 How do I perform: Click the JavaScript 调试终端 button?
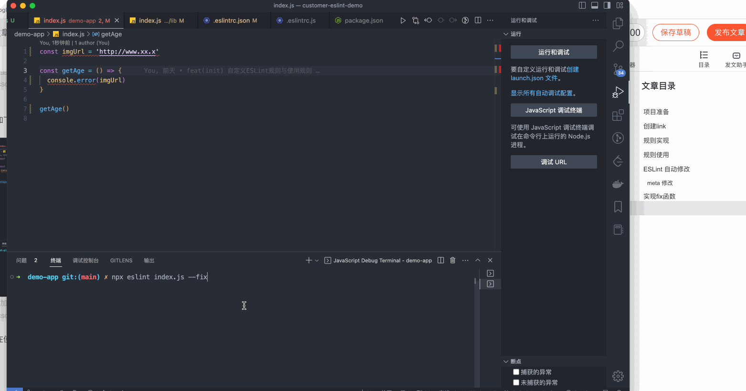(554, 110)
